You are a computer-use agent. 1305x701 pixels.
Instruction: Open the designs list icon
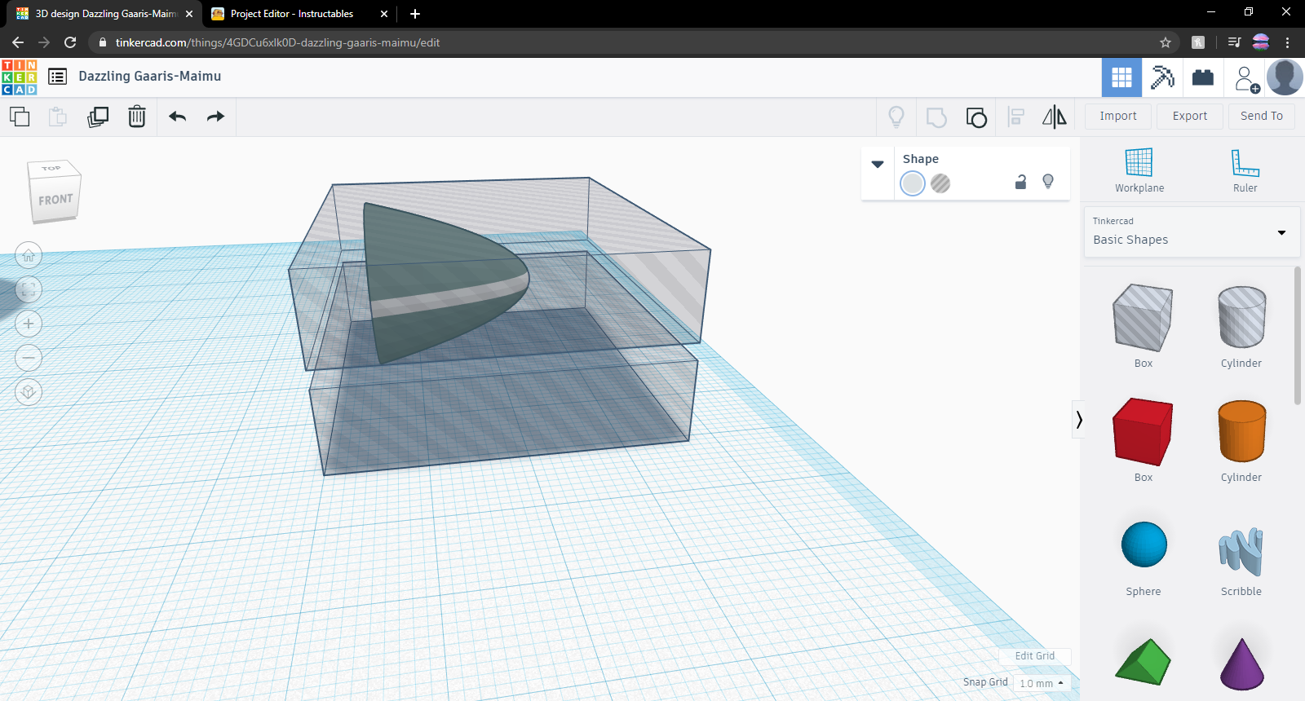[57, 77]
